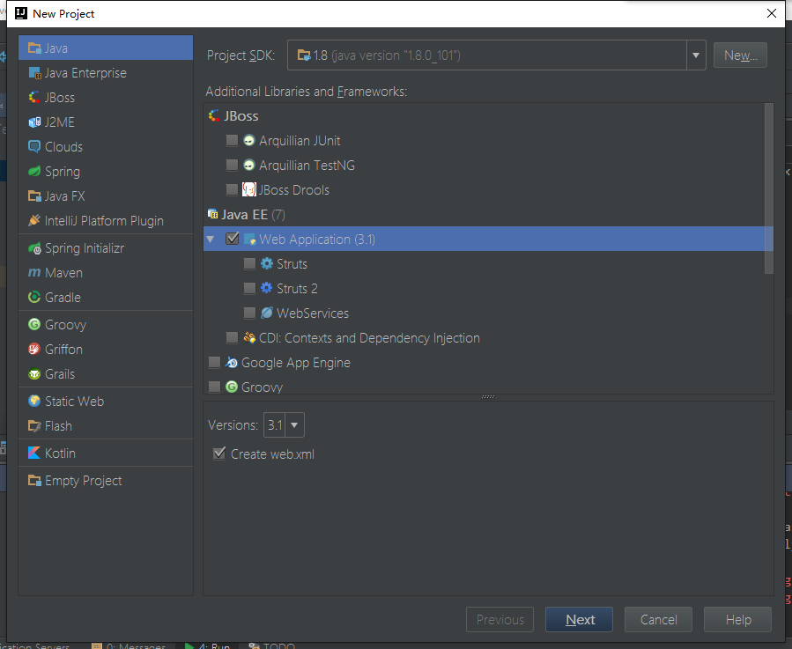Check the Struts framework checkbox

[x=249, y=263]
